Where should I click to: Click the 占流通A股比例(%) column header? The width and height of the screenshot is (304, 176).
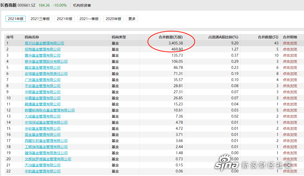223,37
